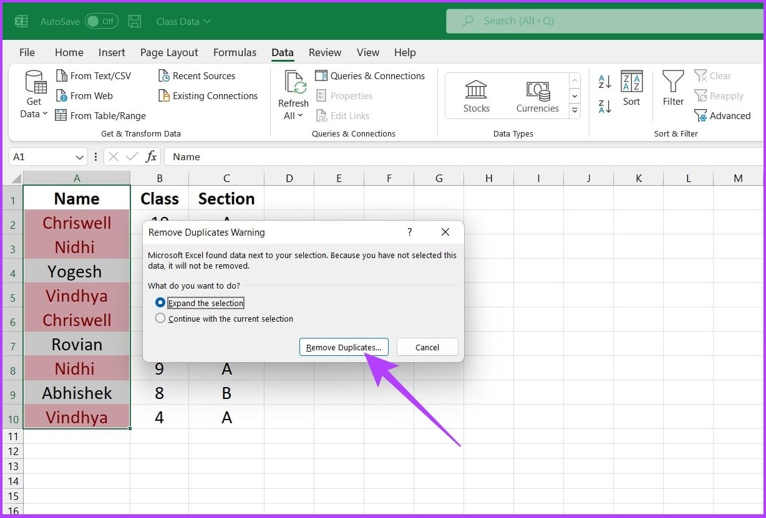Click the formula bar cancel X icon
Viewport: 766px width, 518px height.
[113, 157]
